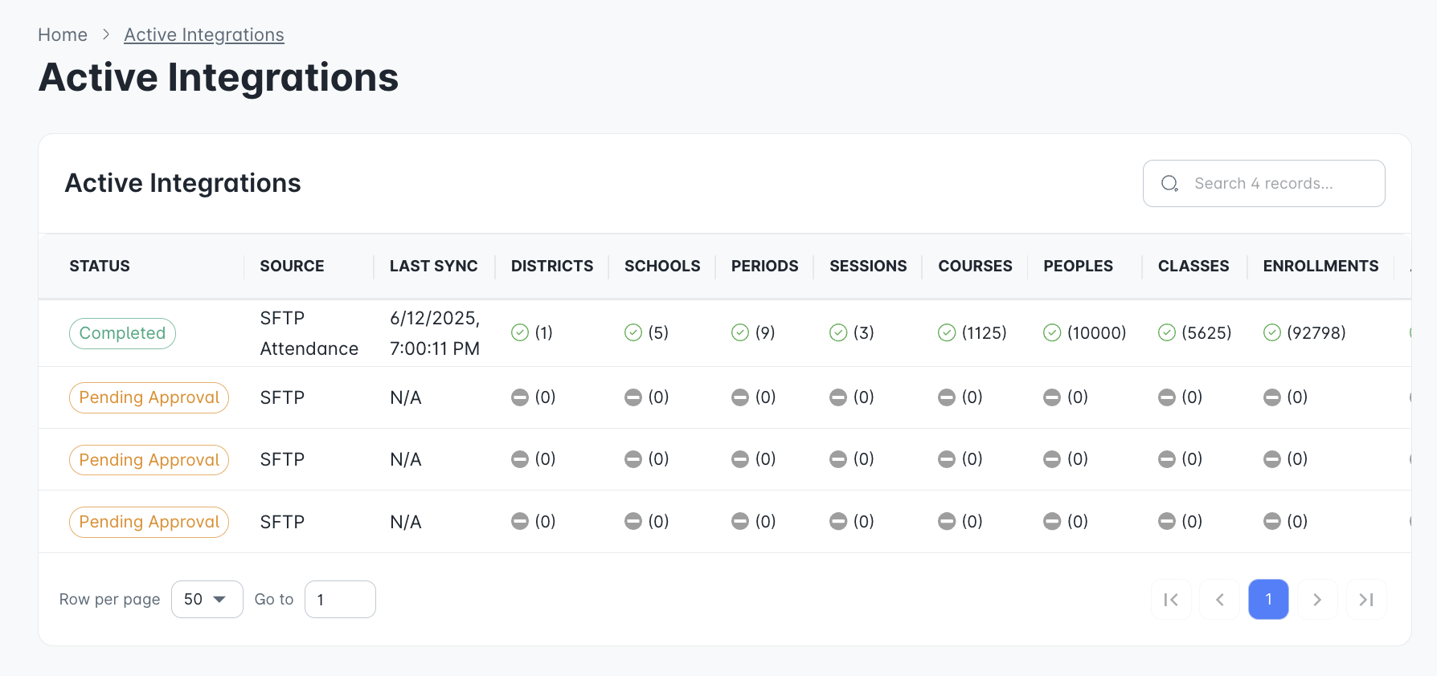Sort by the ENROLLMENTS column header

click(x=1320, y=266)
